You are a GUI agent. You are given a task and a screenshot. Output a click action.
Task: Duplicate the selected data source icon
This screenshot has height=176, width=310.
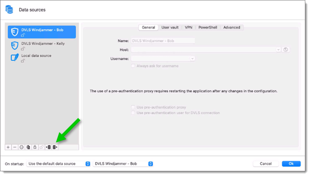coord(28,147)
